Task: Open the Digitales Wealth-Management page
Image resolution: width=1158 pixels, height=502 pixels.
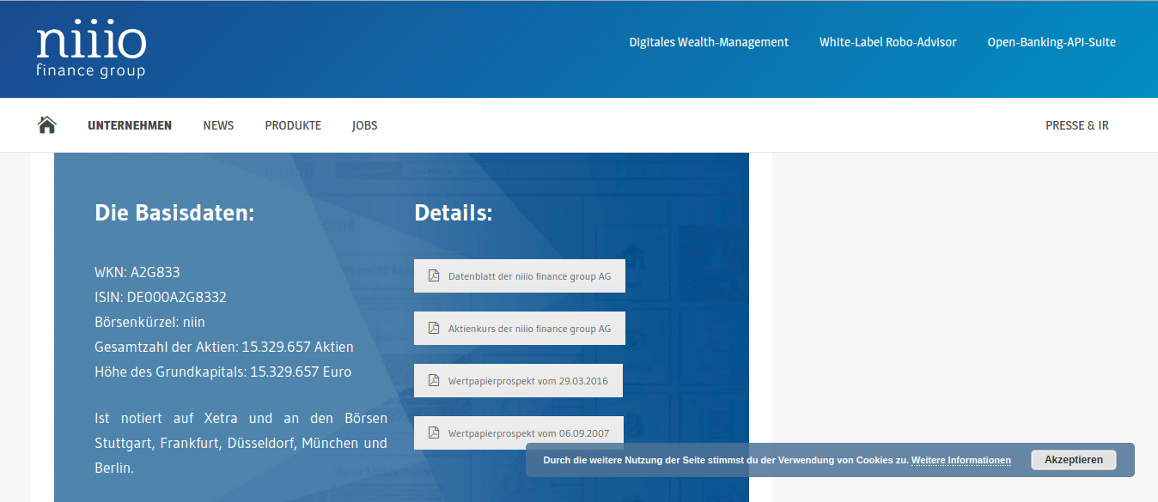Action: point(709,41)
